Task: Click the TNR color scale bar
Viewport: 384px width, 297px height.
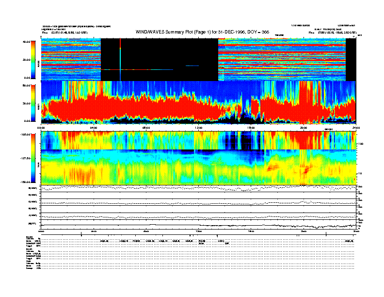Action: (x=33, y=158)
